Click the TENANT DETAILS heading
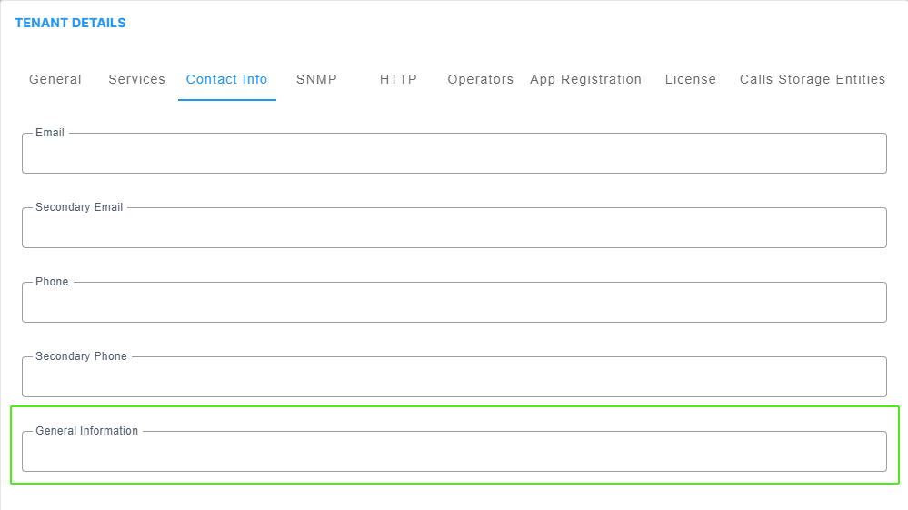This screenshot has height=510, width=908. tap(70, 23)
